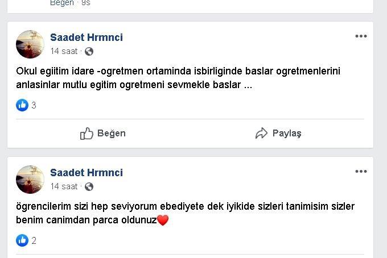The image size is (387, 258).
Task: Click the Okul egiitim post text
Action: (181, 78)
